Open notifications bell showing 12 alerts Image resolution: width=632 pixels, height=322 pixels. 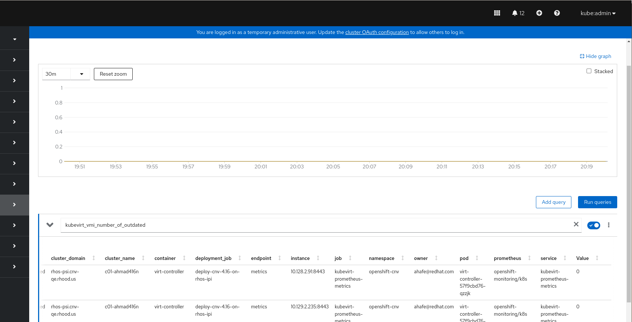point(518,13)
